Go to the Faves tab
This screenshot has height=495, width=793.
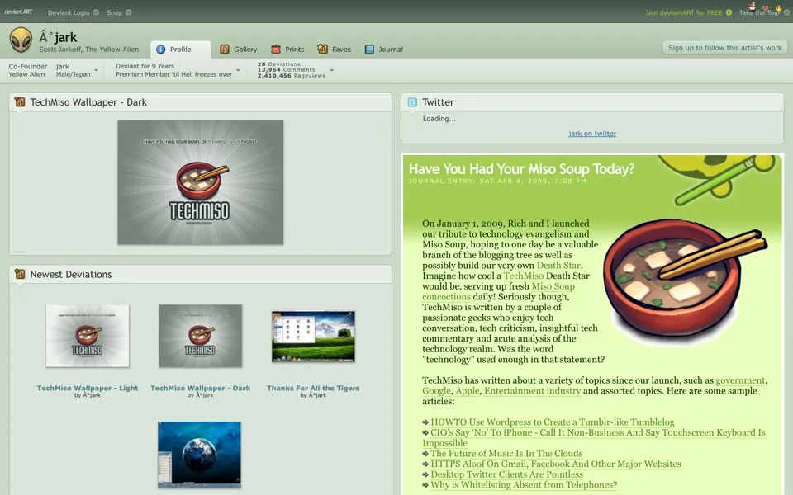pyautogui.click(x=335, y=49)
